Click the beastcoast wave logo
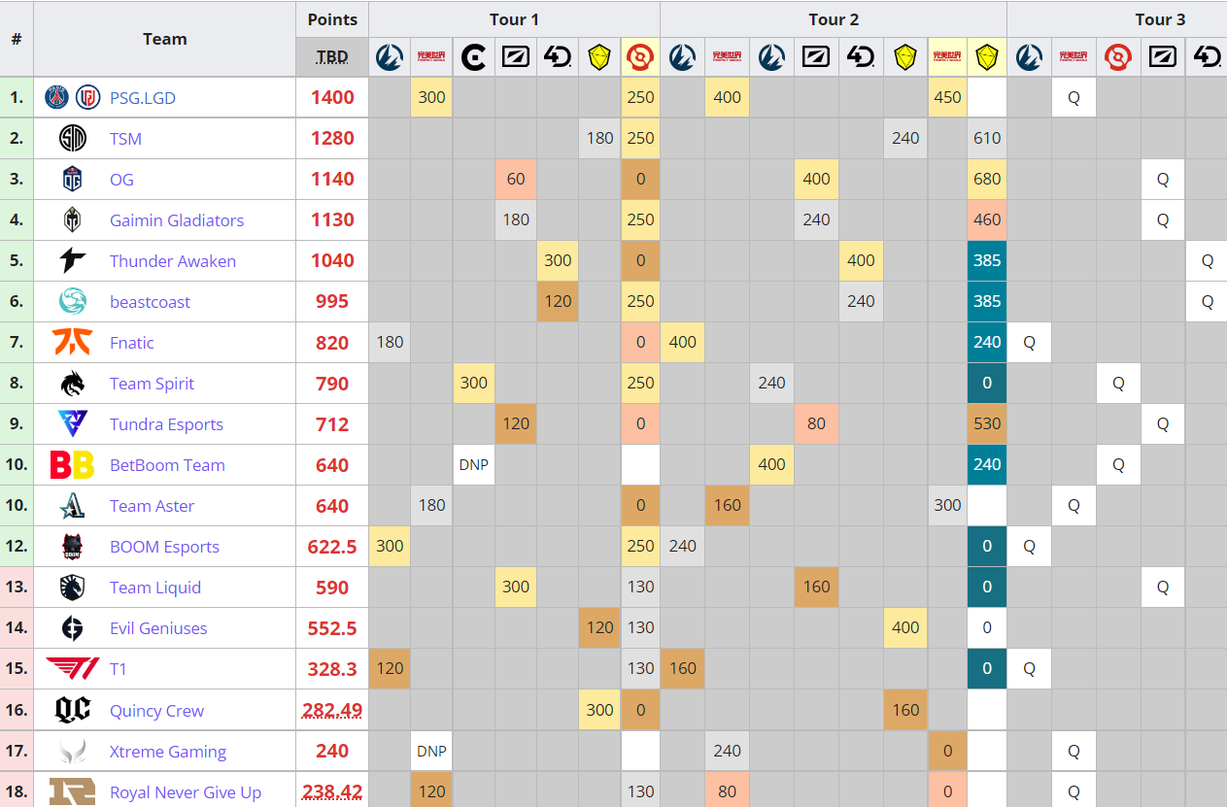 click(x=73, y=302)
